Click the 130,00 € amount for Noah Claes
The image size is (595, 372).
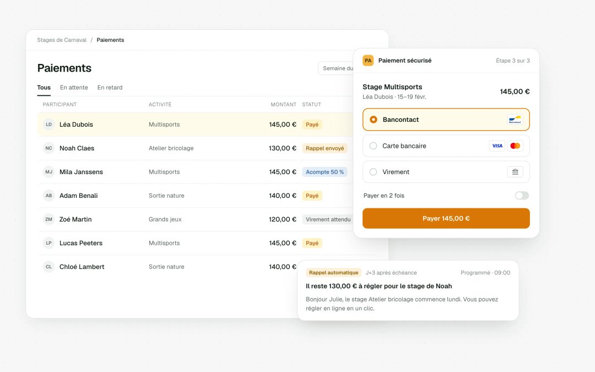283,148
